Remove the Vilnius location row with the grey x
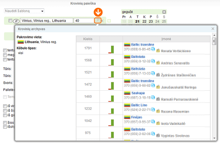The image size is (220, 145). pos(103,21)
